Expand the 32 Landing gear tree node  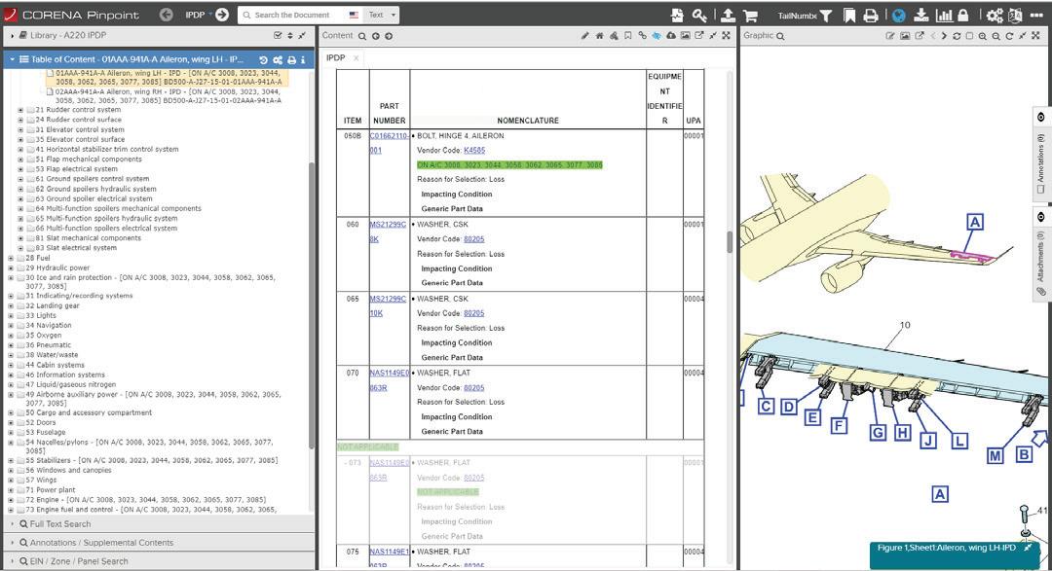point(11,305)
